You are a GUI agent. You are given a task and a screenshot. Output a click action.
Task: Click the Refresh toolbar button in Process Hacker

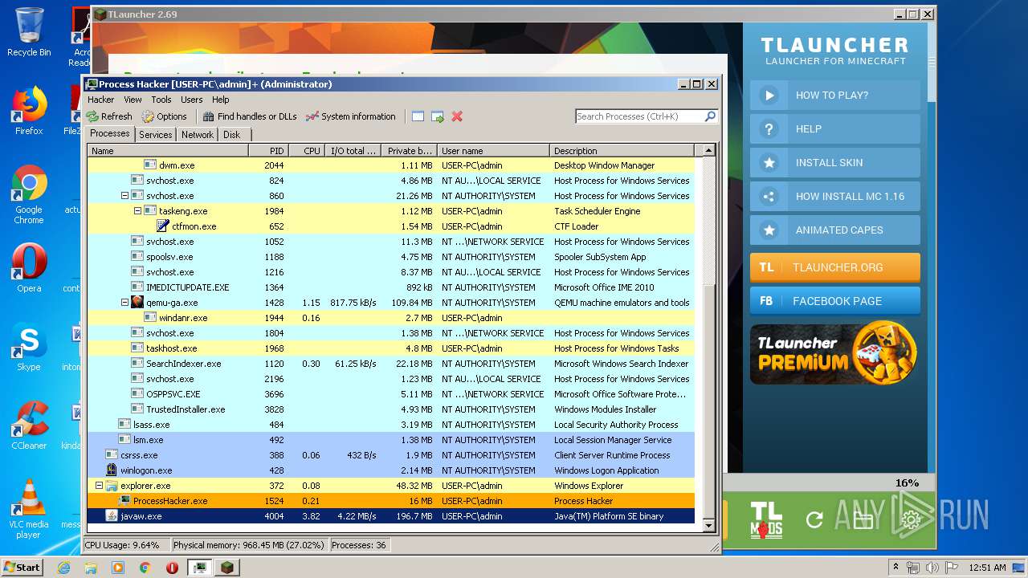(x=109, y=116)
